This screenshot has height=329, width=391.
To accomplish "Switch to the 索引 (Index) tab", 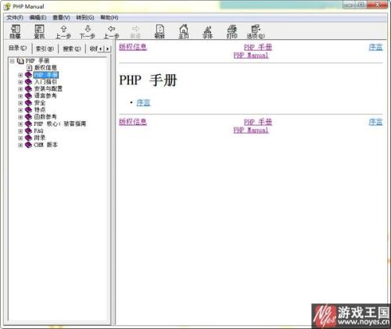I will (45, 48).
